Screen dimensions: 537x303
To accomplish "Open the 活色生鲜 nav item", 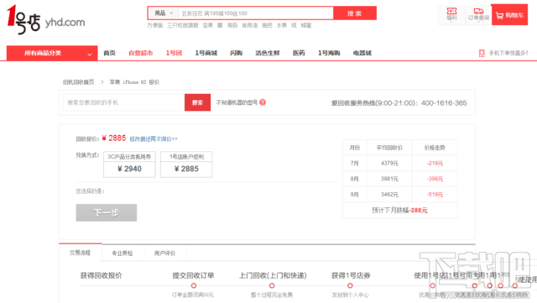I will click(x=268, y=53).
